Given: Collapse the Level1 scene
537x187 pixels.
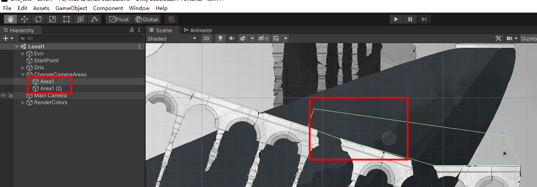Looking at the screenshot, I should pos(17,47).
